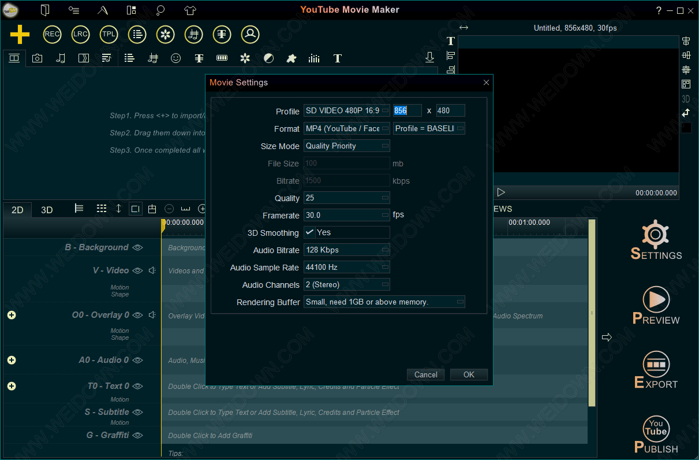
Task: Click the timeline zoom out minus icon
Action: tap(169, 209)
